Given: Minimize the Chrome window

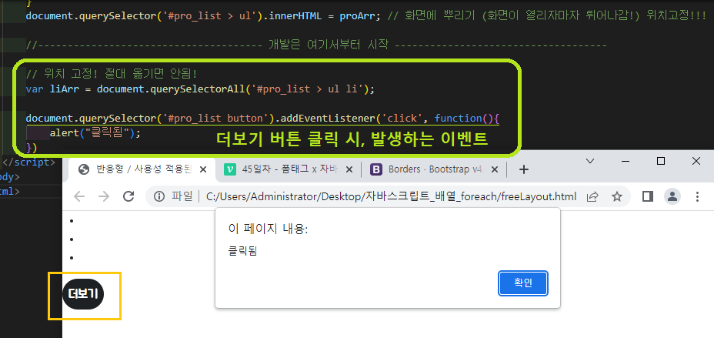Looking at the screenshot, I should click(626, 161).
